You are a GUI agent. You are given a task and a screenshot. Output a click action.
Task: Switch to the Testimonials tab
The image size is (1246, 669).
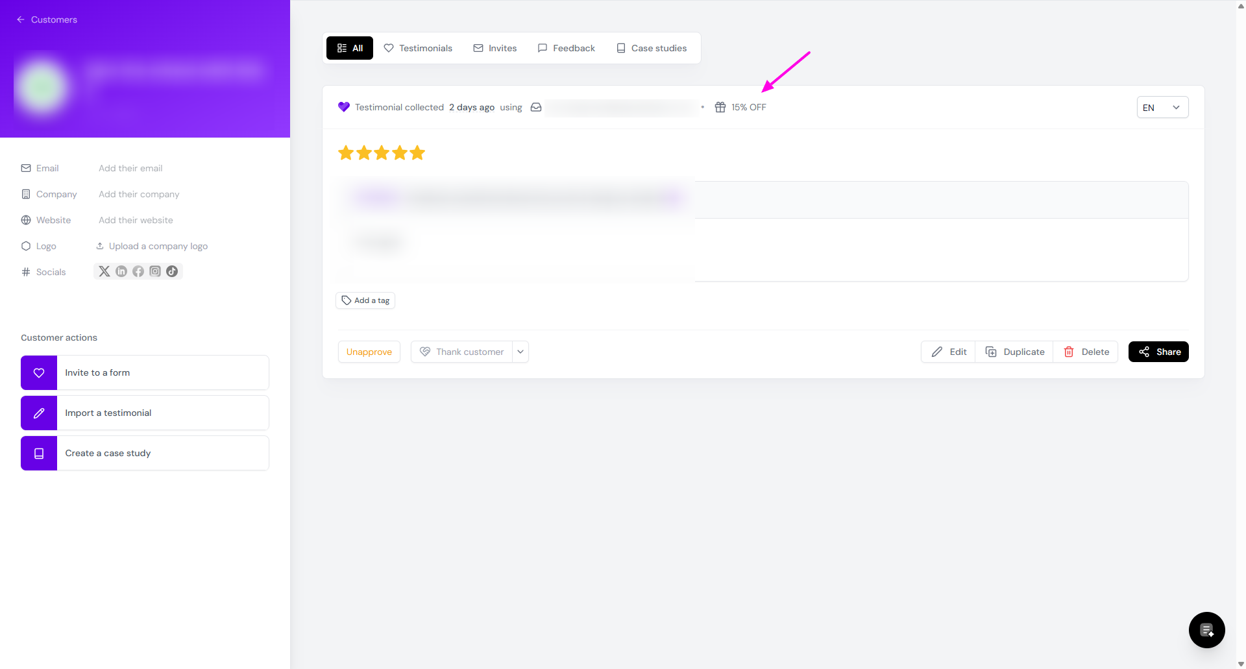pyautogui.click(x=418, y=48)
